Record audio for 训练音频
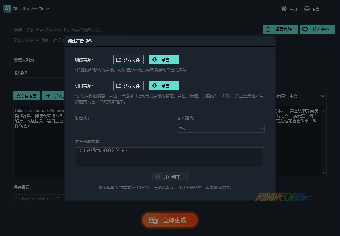The image size is (340, 236). (x=164, y=60)
